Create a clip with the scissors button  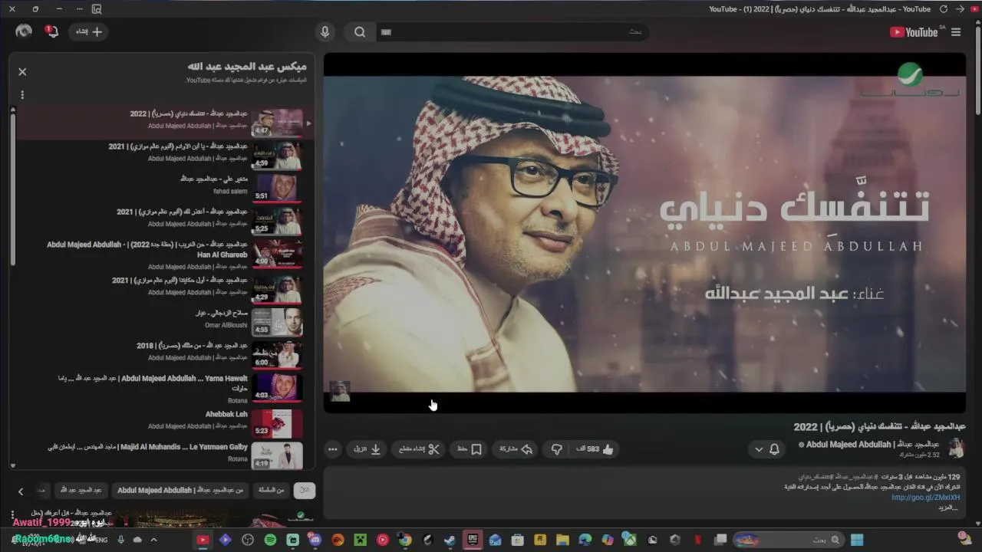tap(419, 449)
